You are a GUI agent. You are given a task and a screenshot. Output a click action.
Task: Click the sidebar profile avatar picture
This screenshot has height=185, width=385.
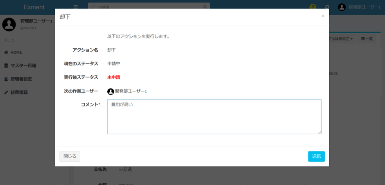click(9, 24)
